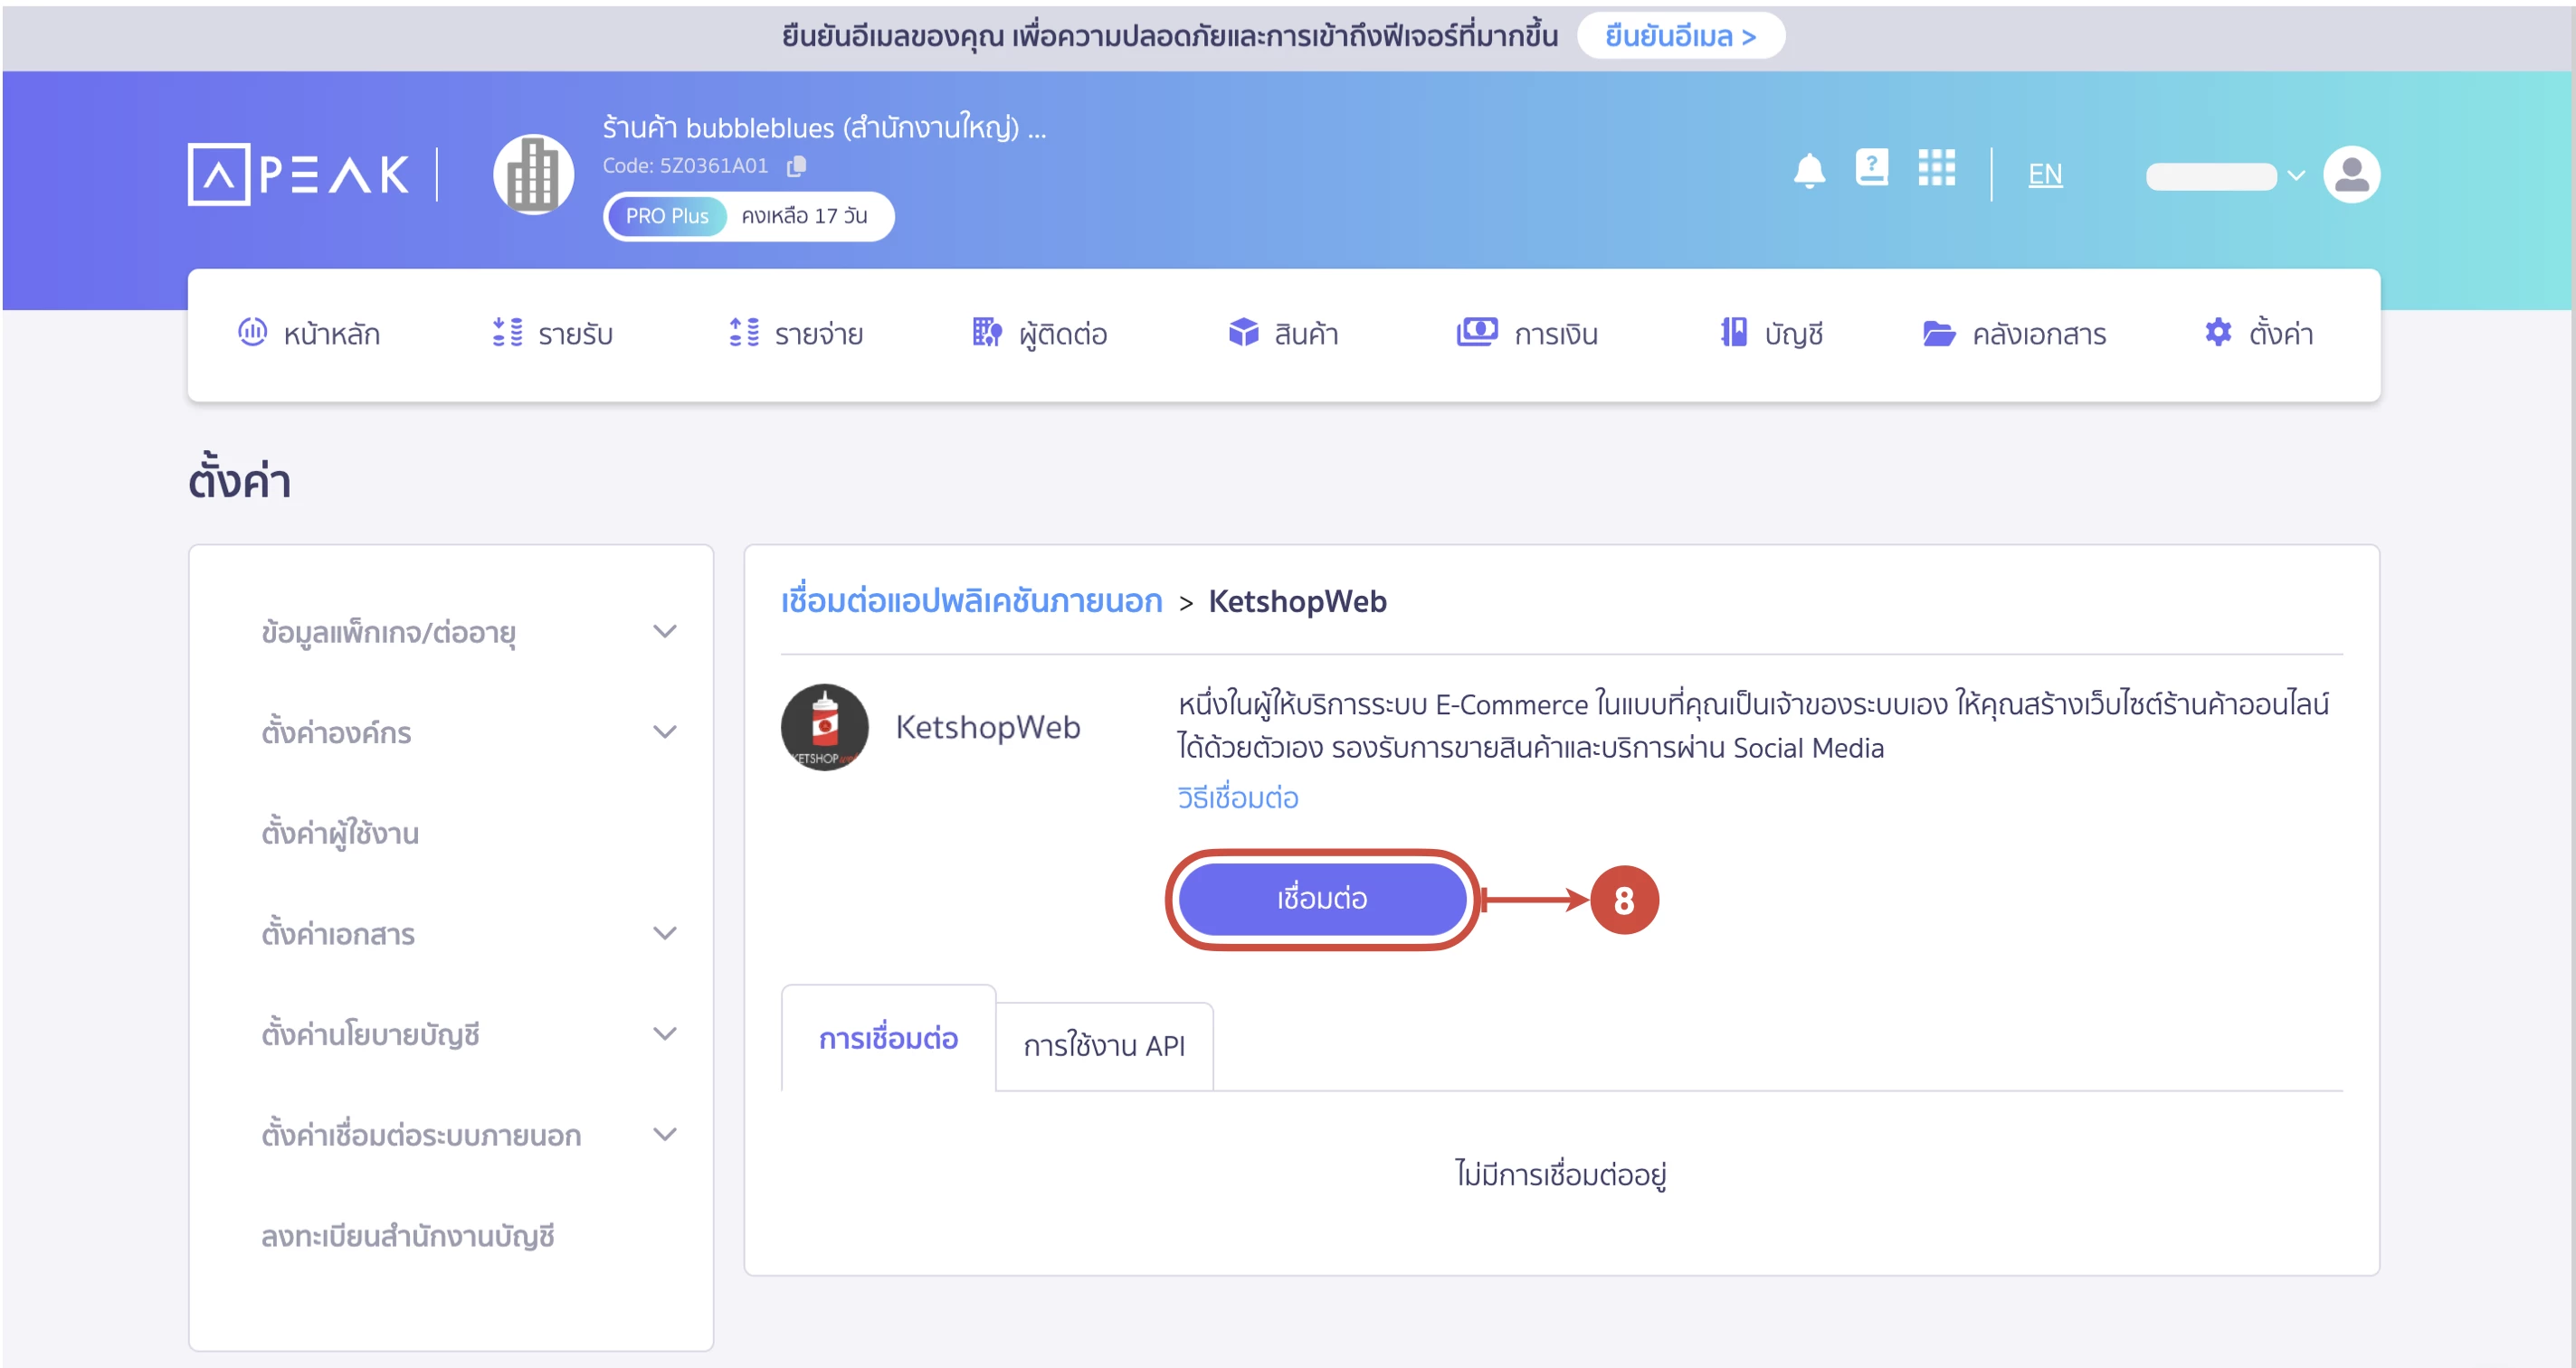Open the วิธีเชื่อมต่อ link
Viewport: 2576px width, 1368px height.
click(1238, 797)
